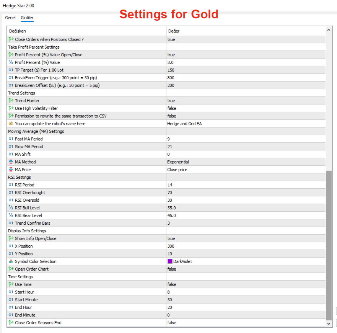The image size is (337, 333).
Task: Click the Trend Hunter boolean arrow icon
Action: [11, 101]
